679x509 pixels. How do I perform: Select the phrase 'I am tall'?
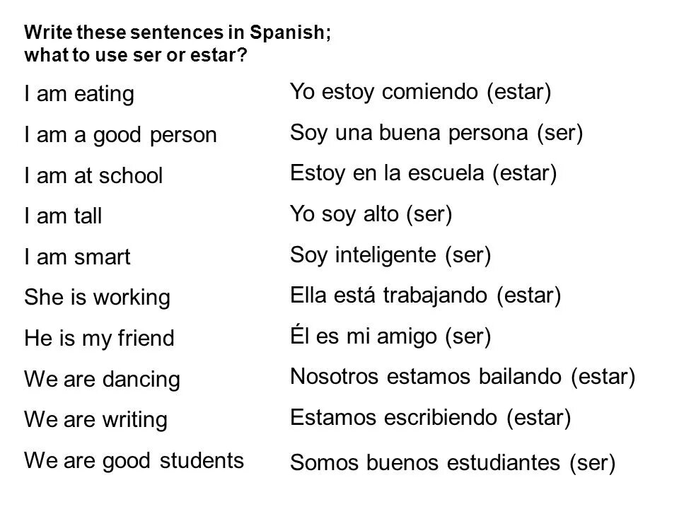63,216
